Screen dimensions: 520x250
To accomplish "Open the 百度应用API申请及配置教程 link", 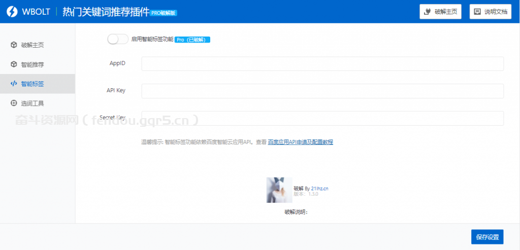I will 301,142.
